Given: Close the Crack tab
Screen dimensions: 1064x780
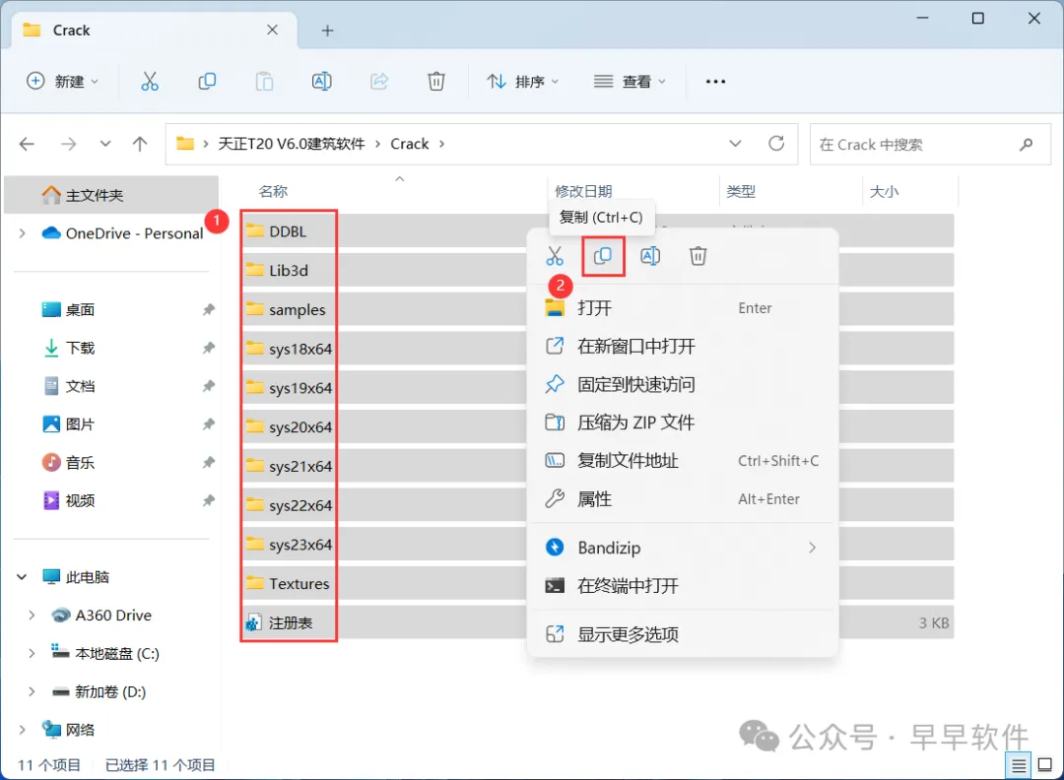Looking at the screenshot, I should (x=272, y=30).
